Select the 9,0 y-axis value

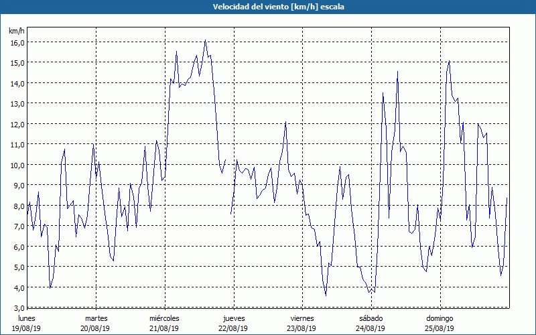(x=19, y=186)
